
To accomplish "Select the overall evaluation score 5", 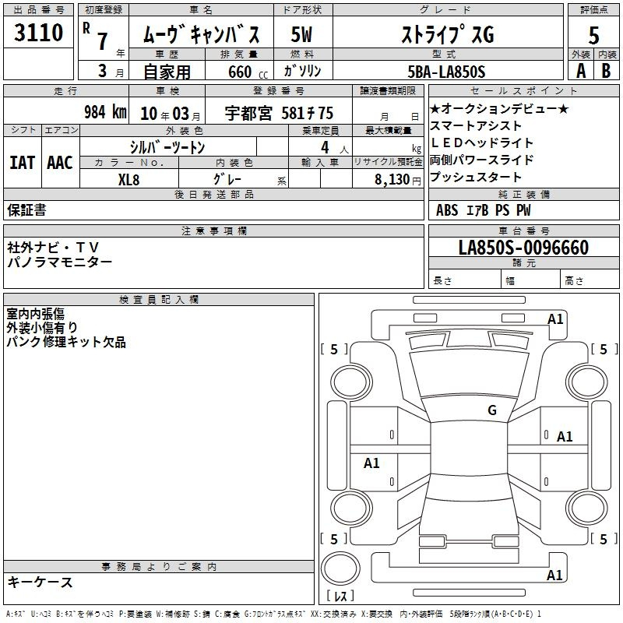I will point(593,35).
